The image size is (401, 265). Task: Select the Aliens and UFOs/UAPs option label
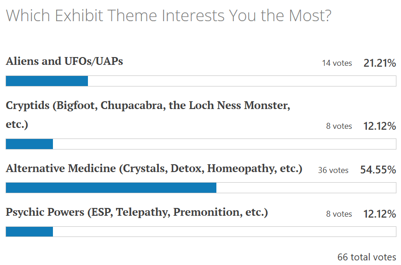pyautogui.click(x=64, y=61)
